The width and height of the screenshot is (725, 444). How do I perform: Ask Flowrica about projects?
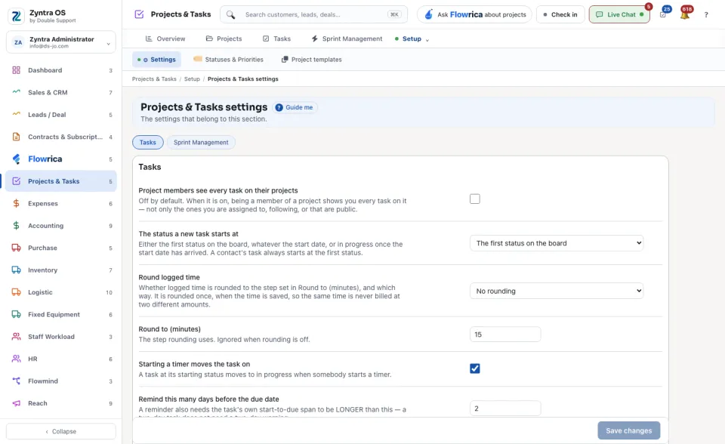[x=474, y=14]
